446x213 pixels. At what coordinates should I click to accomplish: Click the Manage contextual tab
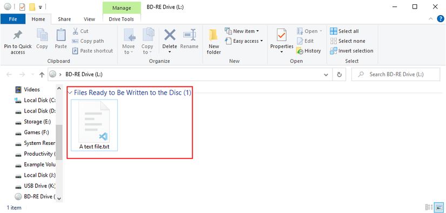click(122, 8)
